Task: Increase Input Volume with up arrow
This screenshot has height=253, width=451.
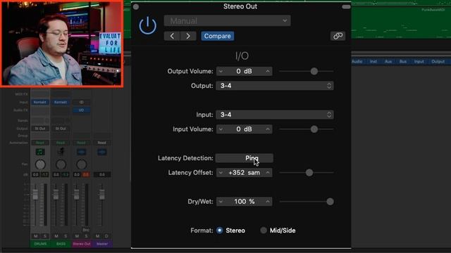Action: point(268,129)
